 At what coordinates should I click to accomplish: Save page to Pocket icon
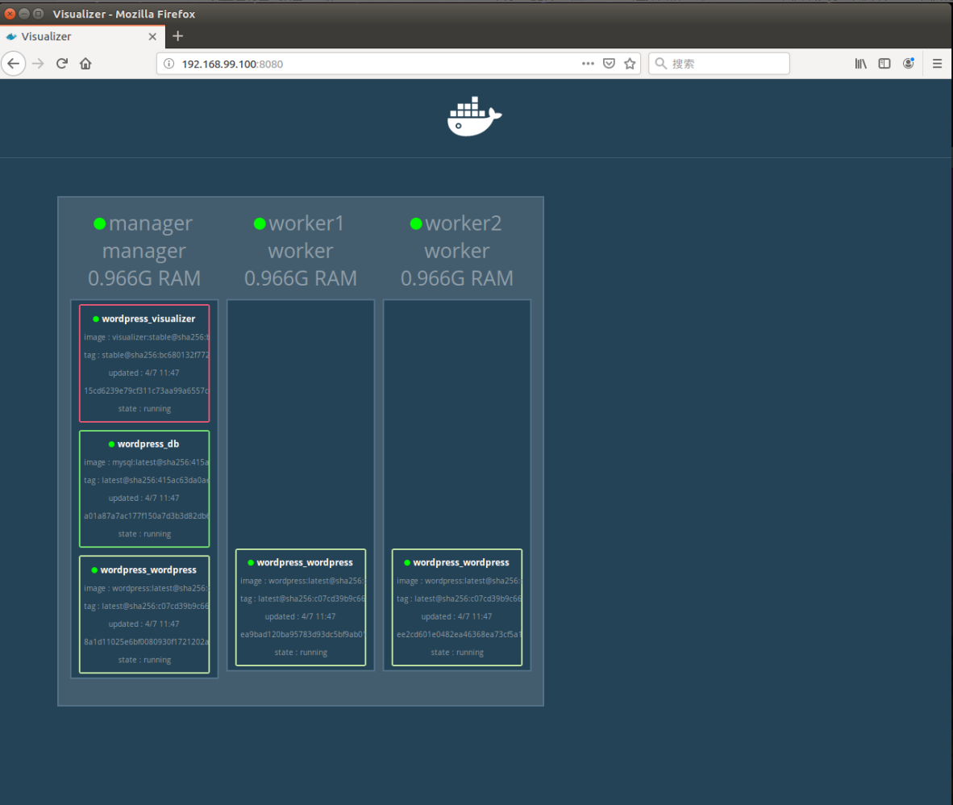[x=609, y=63]
